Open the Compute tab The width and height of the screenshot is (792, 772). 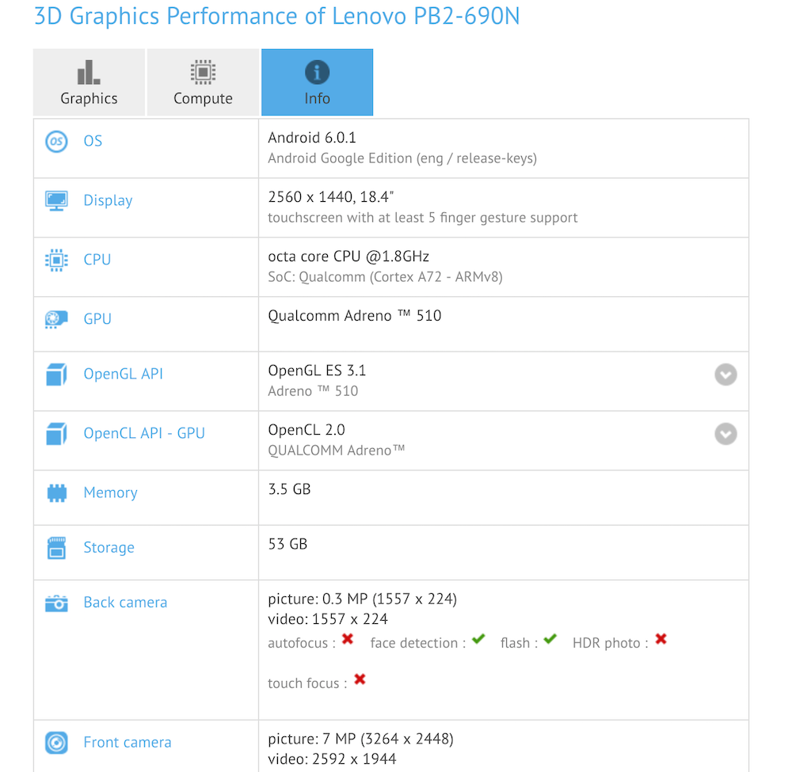[x=203, y=82]
